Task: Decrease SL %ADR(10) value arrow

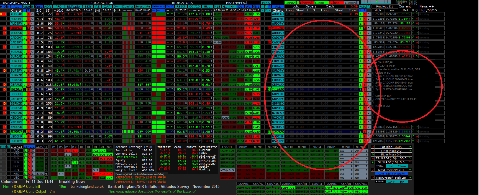Action: (x=373, y=162)
